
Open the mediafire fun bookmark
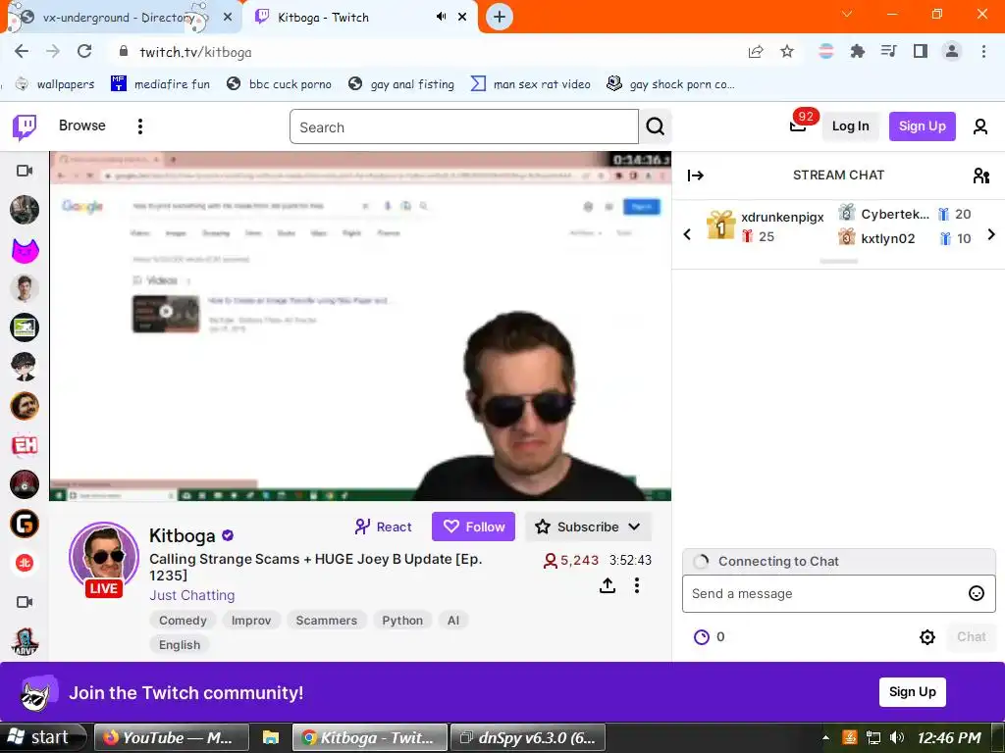[160, 84]
